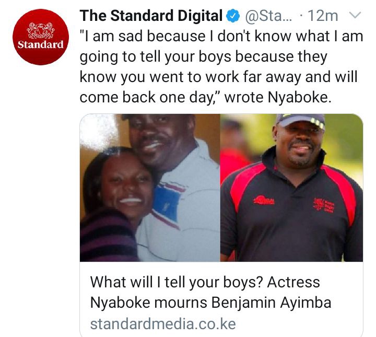Click the first line of the tweet
376x337 pixels.
pos(221,37)
